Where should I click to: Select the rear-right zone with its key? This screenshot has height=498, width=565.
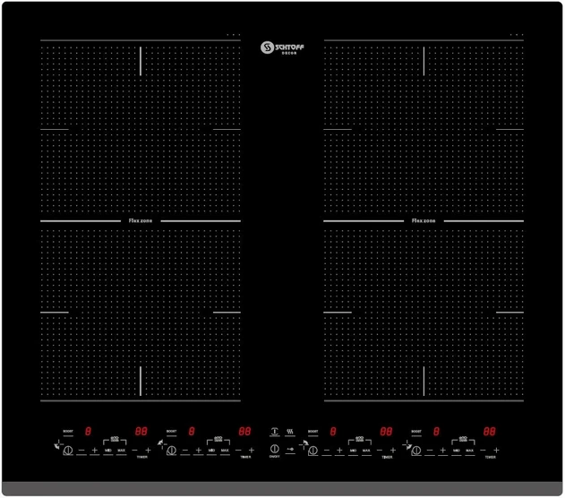click(x=312, y=451)
